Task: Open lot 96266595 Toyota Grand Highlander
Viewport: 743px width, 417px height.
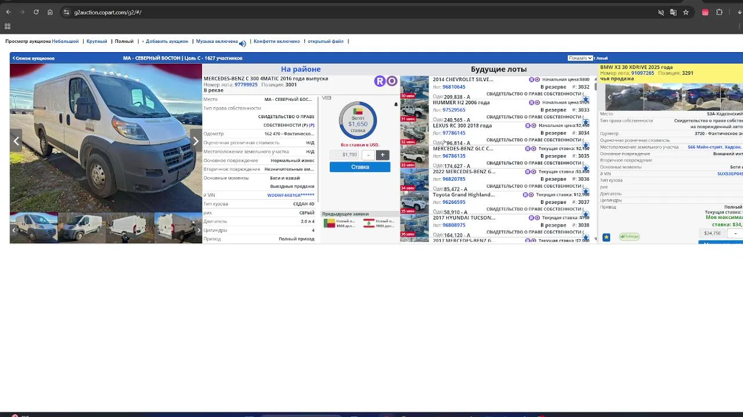Action: 454,202
